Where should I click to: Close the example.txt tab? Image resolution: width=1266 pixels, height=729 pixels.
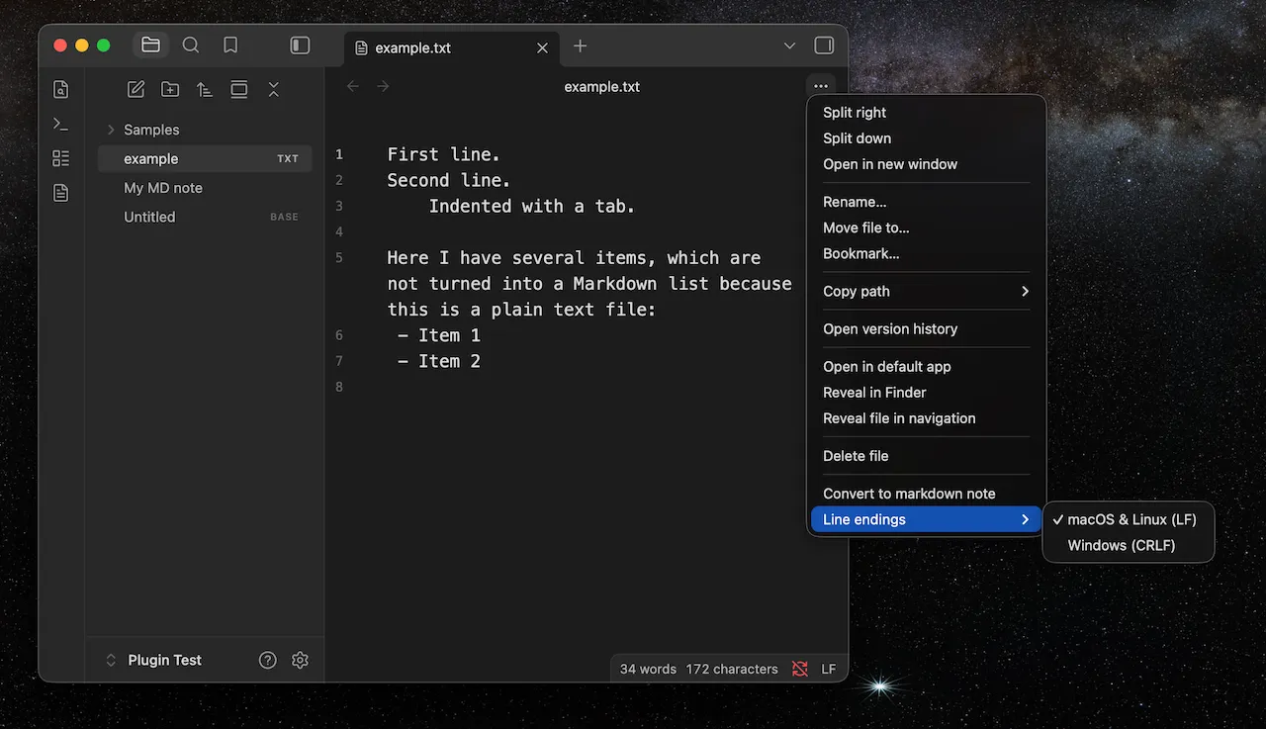542,47
